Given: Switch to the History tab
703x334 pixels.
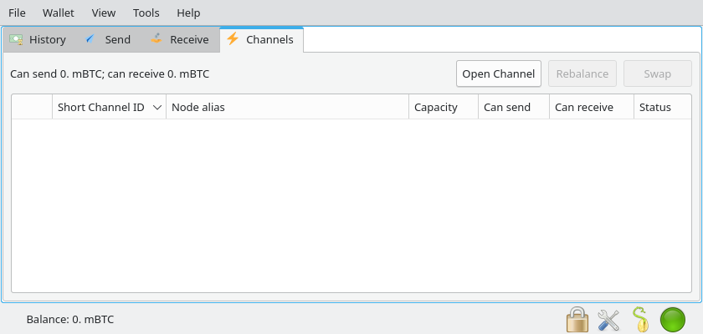Looking at the screenshot, I should tap(38, 39).
